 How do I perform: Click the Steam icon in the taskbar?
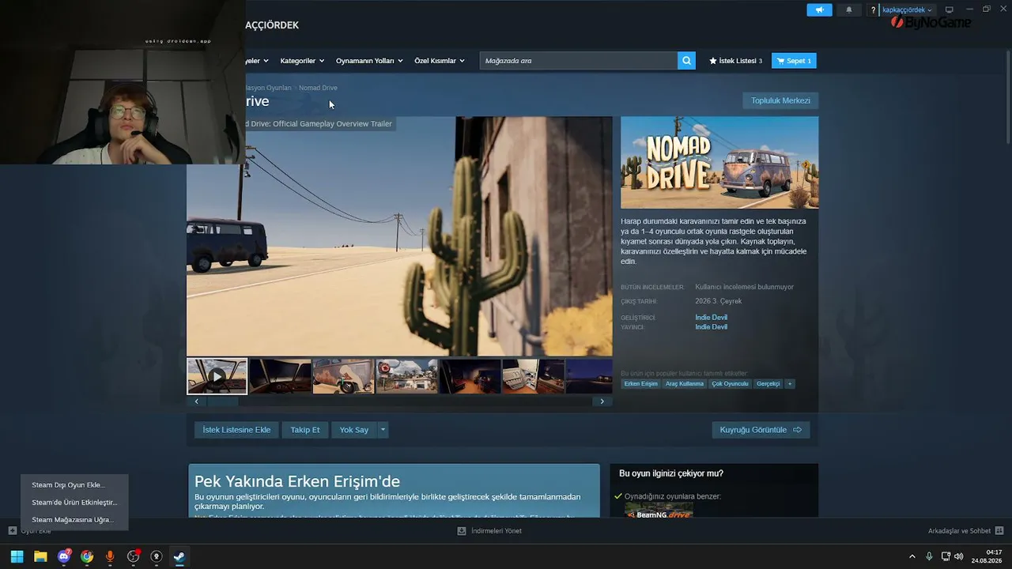point(179,556)
